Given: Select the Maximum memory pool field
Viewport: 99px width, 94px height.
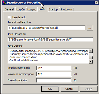Looking at the screenshot, I should pos(54,74).
